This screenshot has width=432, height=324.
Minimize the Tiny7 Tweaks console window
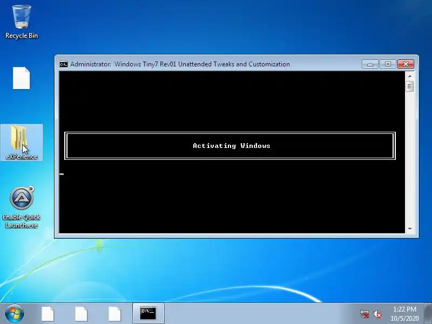coord(370,64)
